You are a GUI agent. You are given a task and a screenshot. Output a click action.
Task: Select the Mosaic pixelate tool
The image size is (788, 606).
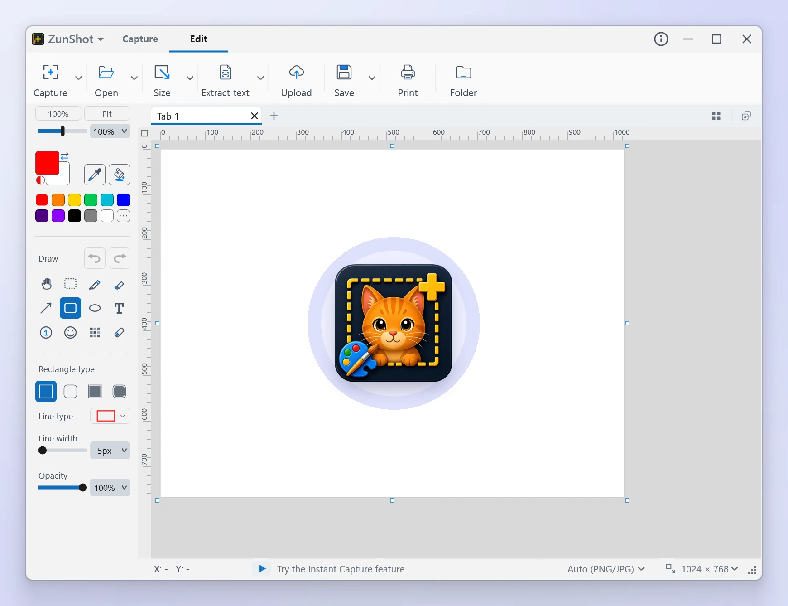[x=95, y=333]
